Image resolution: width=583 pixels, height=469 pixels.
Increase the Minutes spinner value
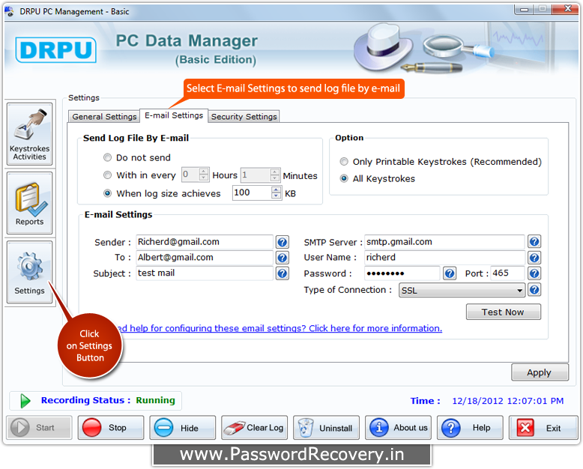click(x=275, y=172)
